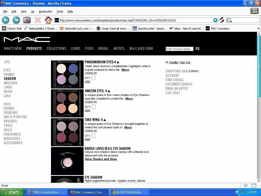Click the LIVE CHAT link
This screenshot has height=196, width=261.
click(173, 93)
